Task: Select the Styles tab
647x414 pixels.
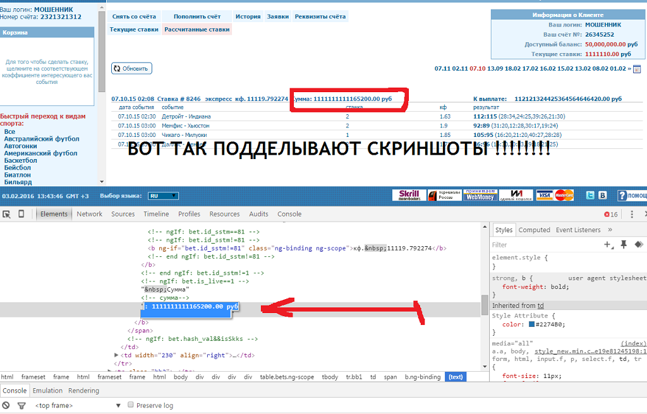Action: coord(504,230)
